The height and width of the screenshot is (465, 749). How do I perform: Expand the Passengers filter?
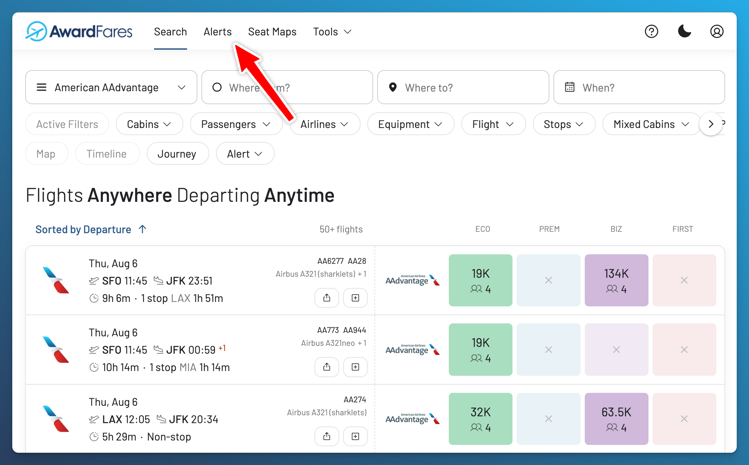tap(236, 124)
